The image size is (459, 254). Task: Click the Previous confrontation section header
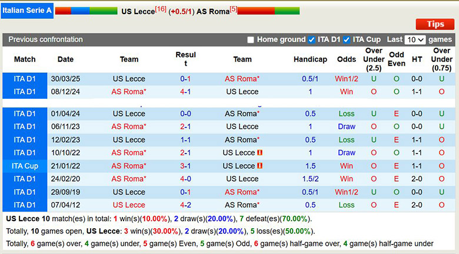point(45,40)
